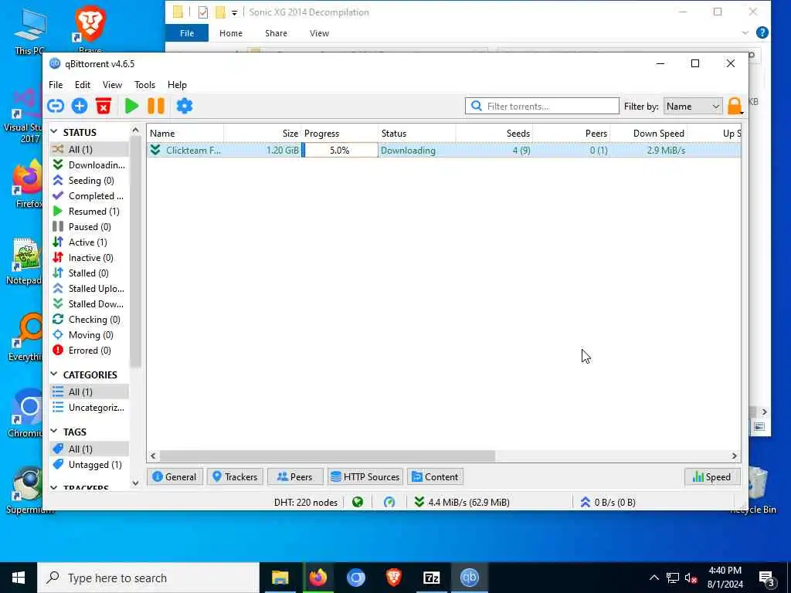Viewport: 791px width, 593px height.
Task: Select the Downloading status filter
Action: [x=90, y=165]
